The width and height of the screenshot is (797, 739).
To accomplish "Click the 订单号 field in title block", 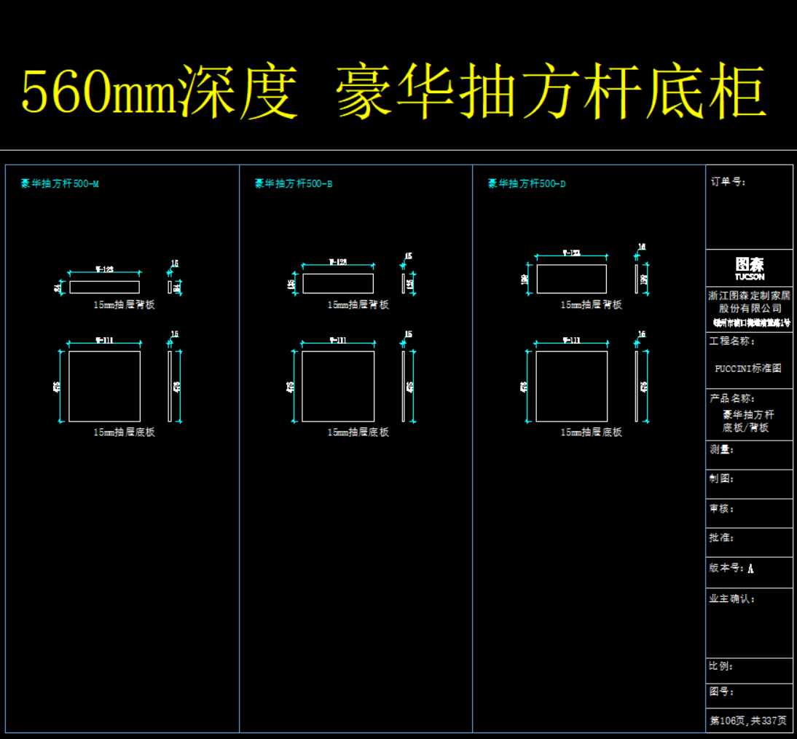I will pyautogui.click(x=749, y=207).
